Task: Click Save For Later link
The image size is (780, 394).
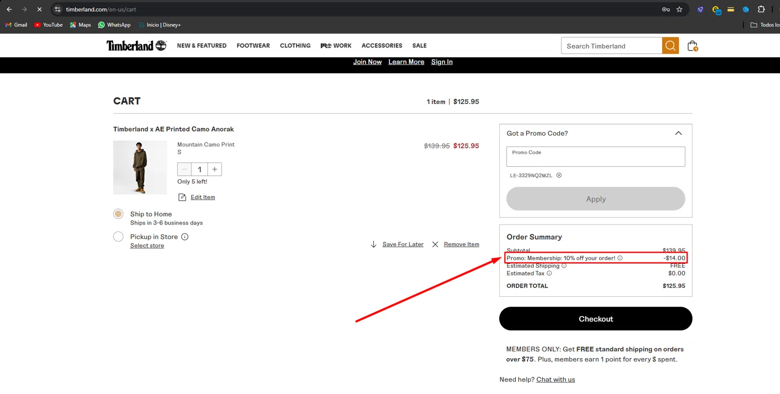Action: tap(403, 244)
